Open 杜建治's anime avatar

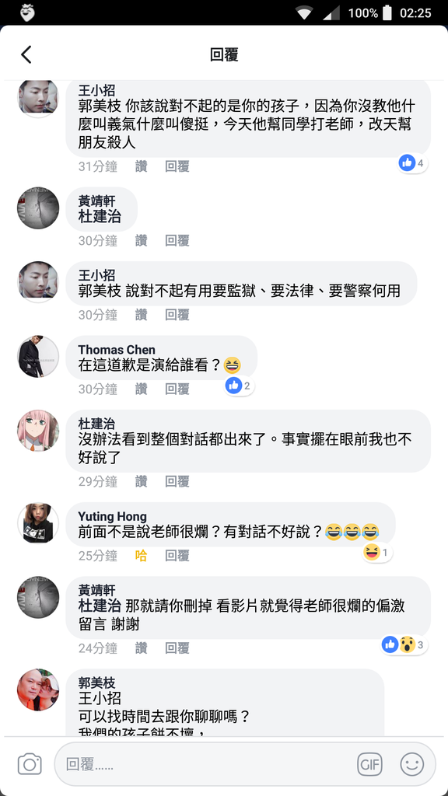[38, 431]
